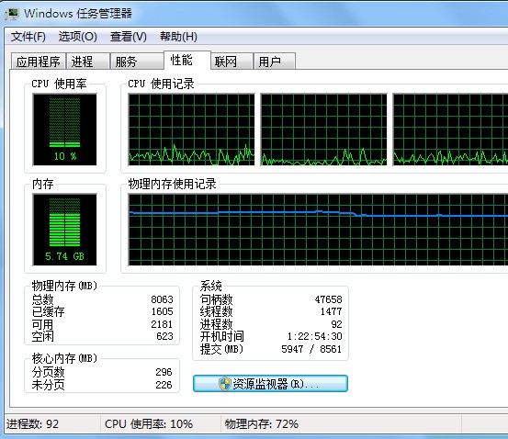Switch to the 进程 tab
This screenshot has width=508, height=439.
(88, 62)
